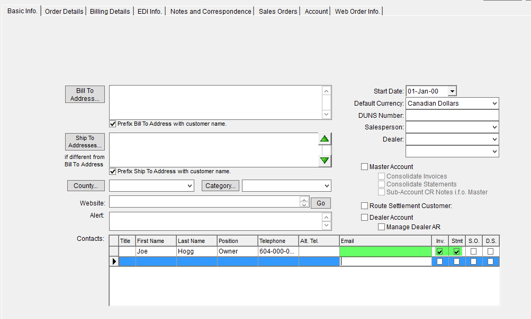Enable the Route Settlement Customer checkbox
Screen dimensions: 531x319
pos(364,206)
